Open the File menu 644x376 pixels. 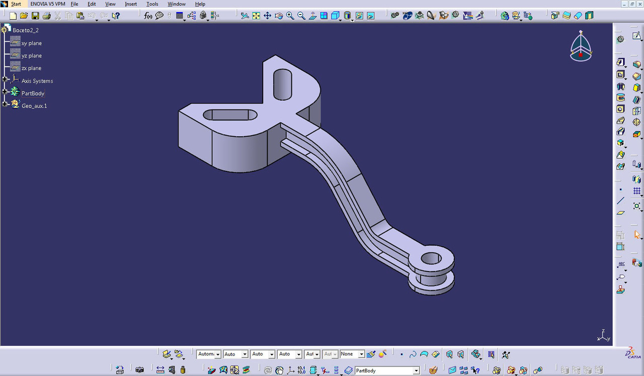click(x=74, y=4)
